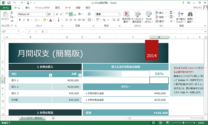The width and height of the screenshot is (208, 125).
Task: Click the zoom out minus button
Action: 173,123
